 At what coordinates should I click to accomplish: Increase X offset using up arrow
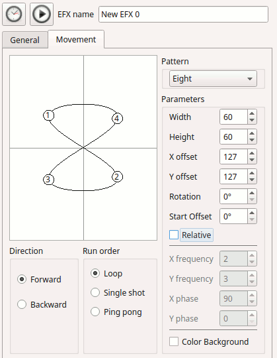(x=252, y=153)
